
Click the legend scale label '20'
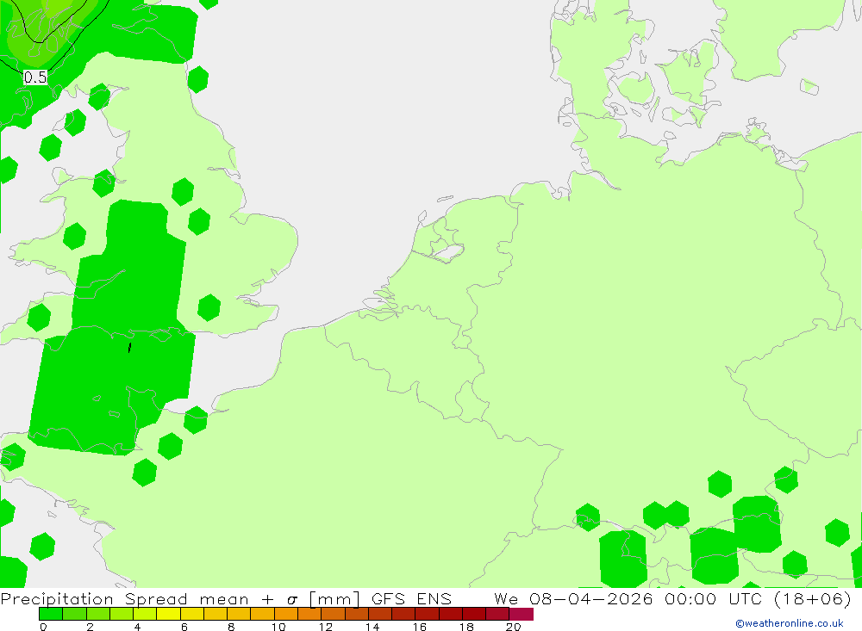(513, 627)
